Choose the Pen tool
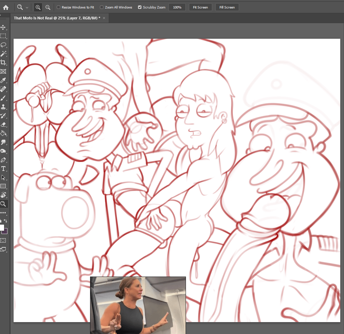Viewport: 344px width, 334px height. (x=3, y=160)
